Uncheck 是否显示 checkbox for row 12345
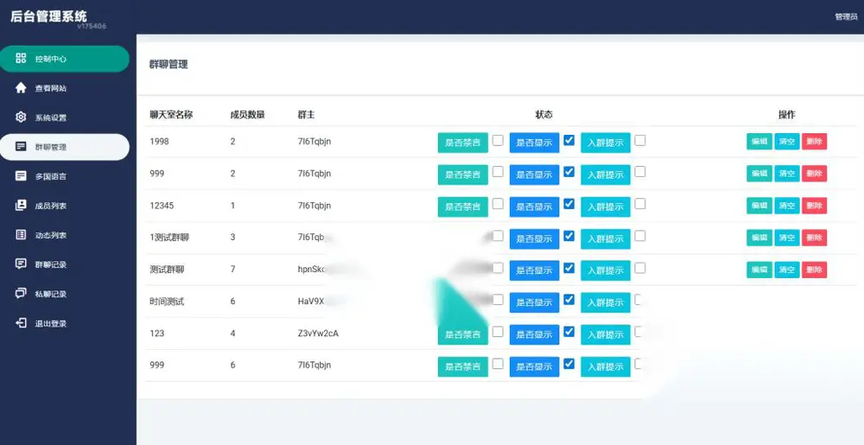The height and width of the screenshot is (445, 864). click(x=569, y=204)
